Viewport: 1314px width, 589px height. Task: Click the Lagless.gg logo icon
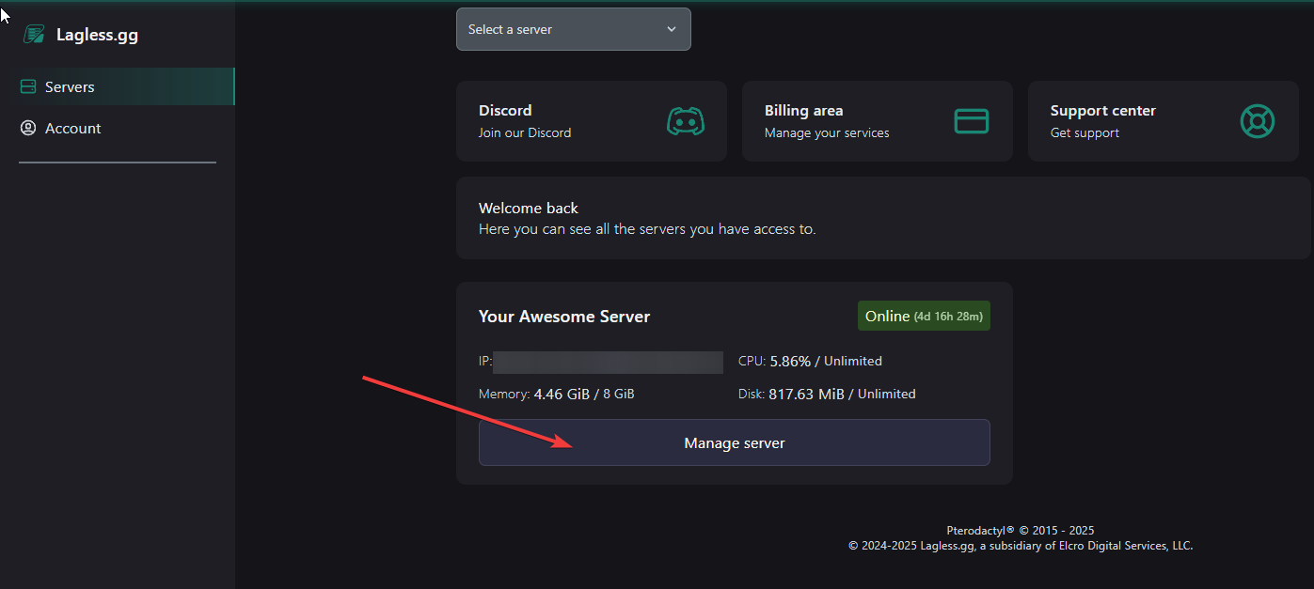tap(34, 35)
